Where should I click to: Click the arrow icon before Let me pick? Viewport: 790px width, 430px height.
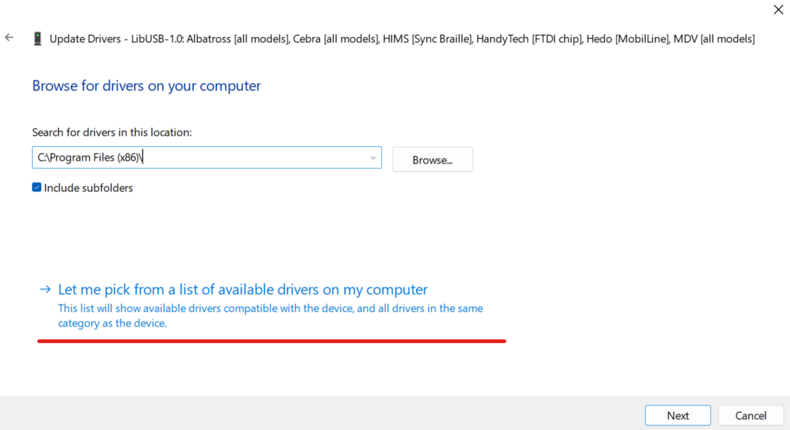(45, 290)
